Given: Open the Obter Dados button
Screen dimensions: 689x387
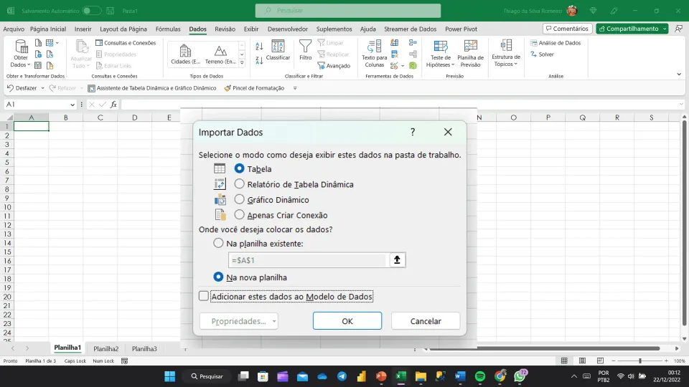Looking at the screenshot, I should pos(21,53).
